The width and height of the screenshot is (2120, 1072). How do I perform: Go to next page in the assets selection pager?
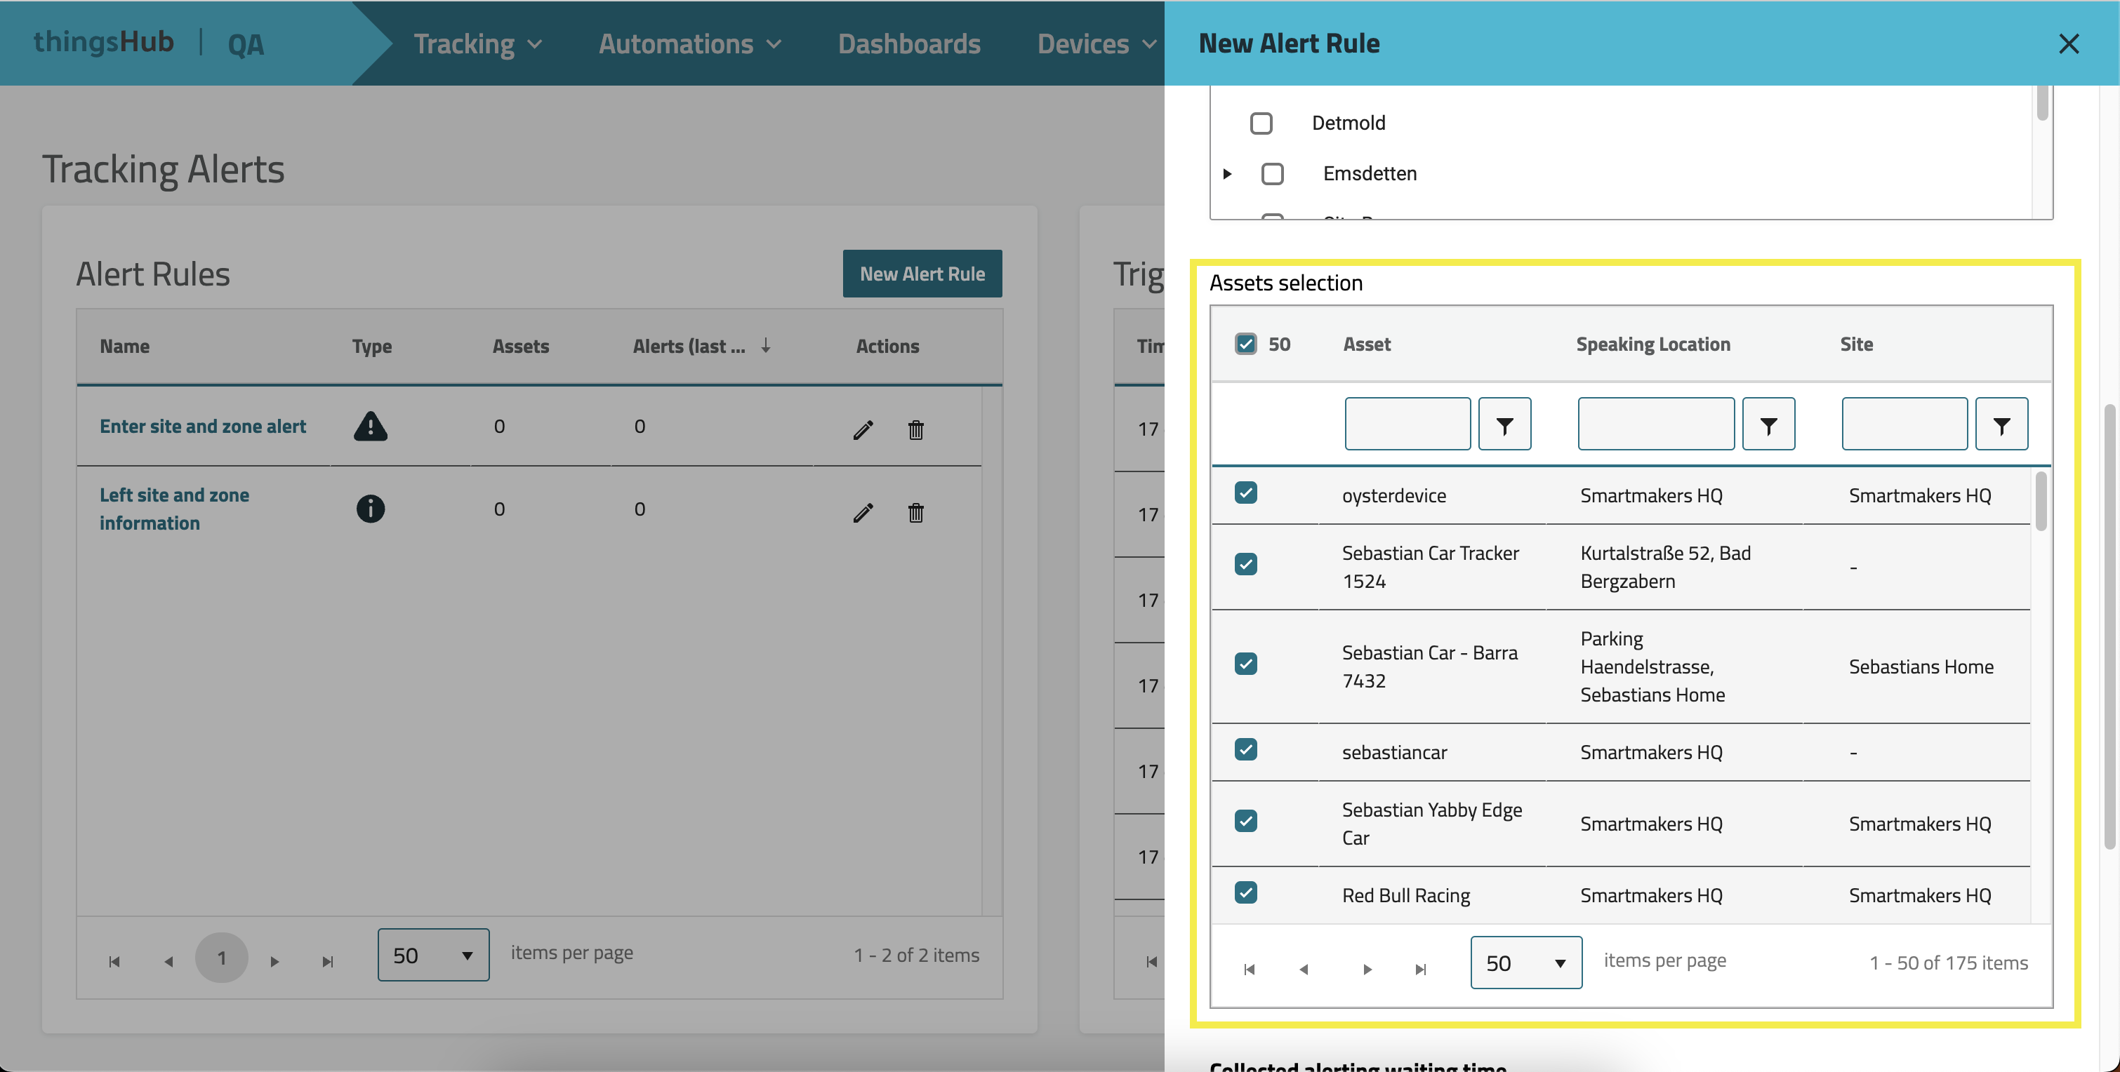[x=1367, y=969]
